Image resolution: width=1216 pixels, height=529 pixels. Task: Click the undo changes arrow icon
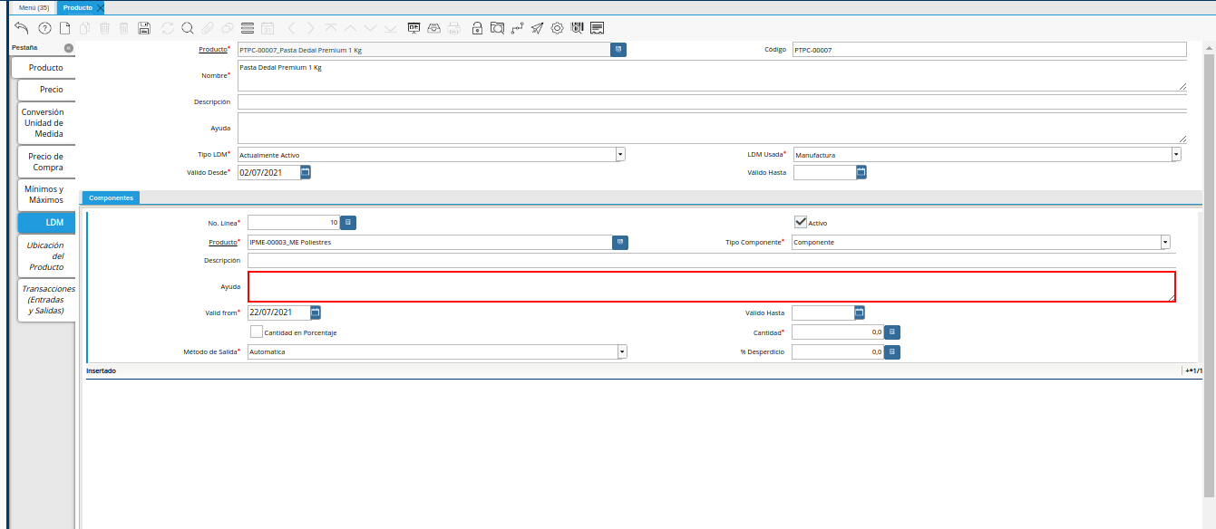click(x=22, y=28)
